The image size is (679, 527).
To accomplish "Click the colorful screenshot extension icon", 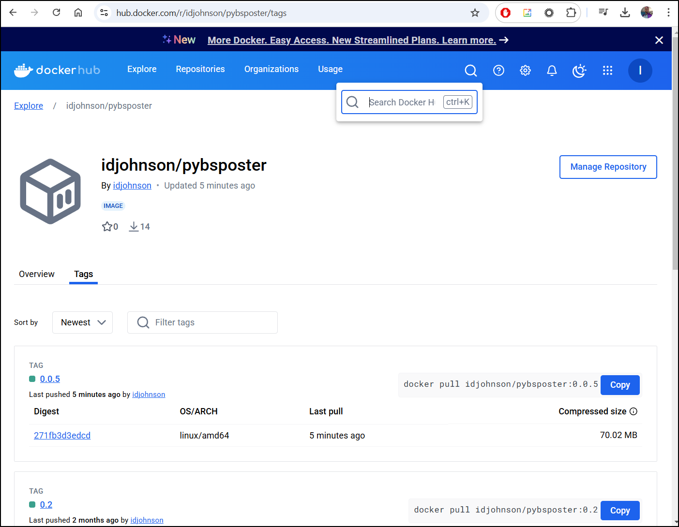I will (527, 13).
